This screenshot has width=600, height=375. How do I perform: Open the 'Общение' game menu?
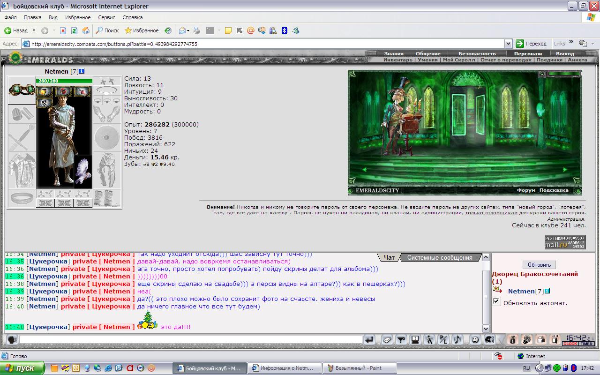[x=428, y=53]
